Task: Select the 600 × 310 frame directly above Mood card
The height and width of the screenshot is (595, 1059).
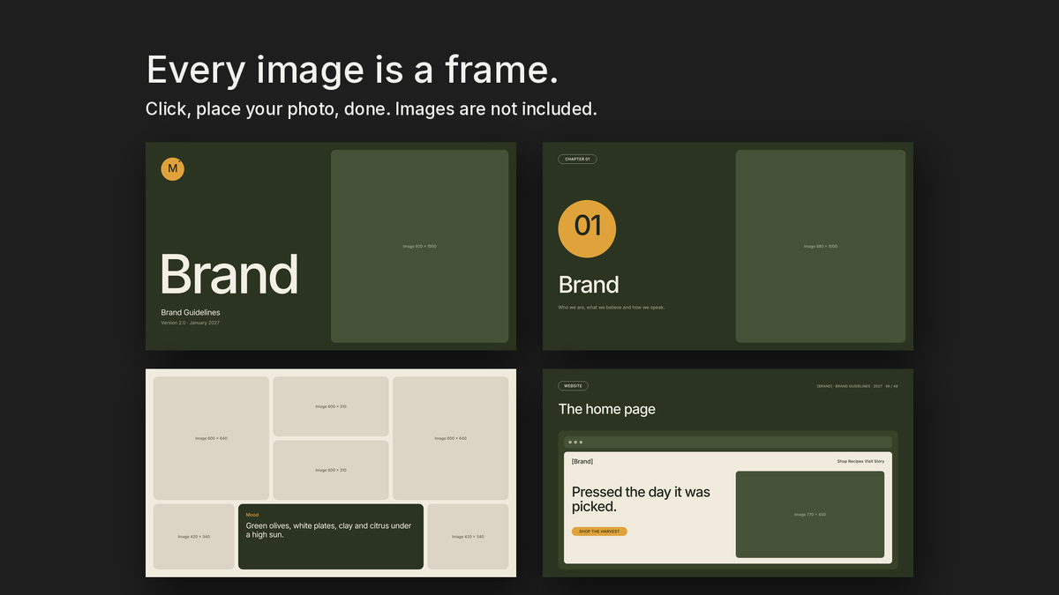Action: (331, 470)
